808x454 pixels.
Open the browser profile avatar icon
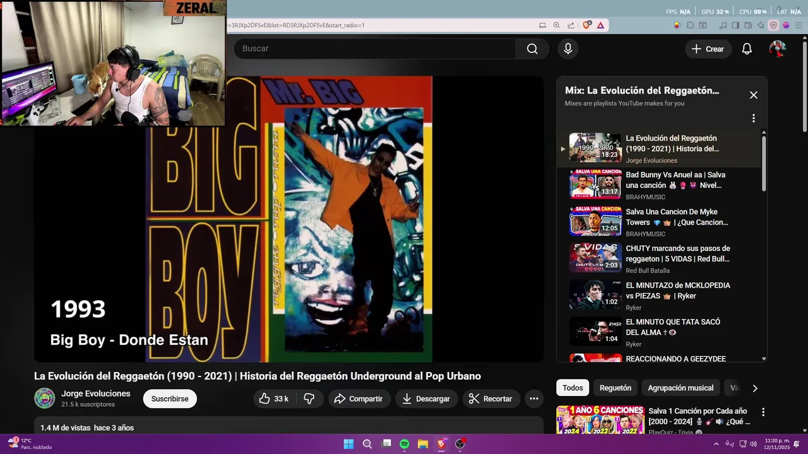[x=786, y=25]
